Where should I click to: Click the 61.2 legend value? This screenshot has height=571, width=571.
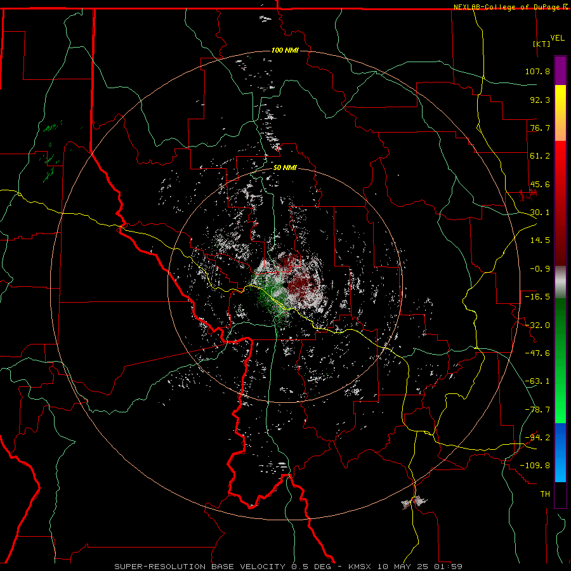pyautogui.click(x=540, y=156)
